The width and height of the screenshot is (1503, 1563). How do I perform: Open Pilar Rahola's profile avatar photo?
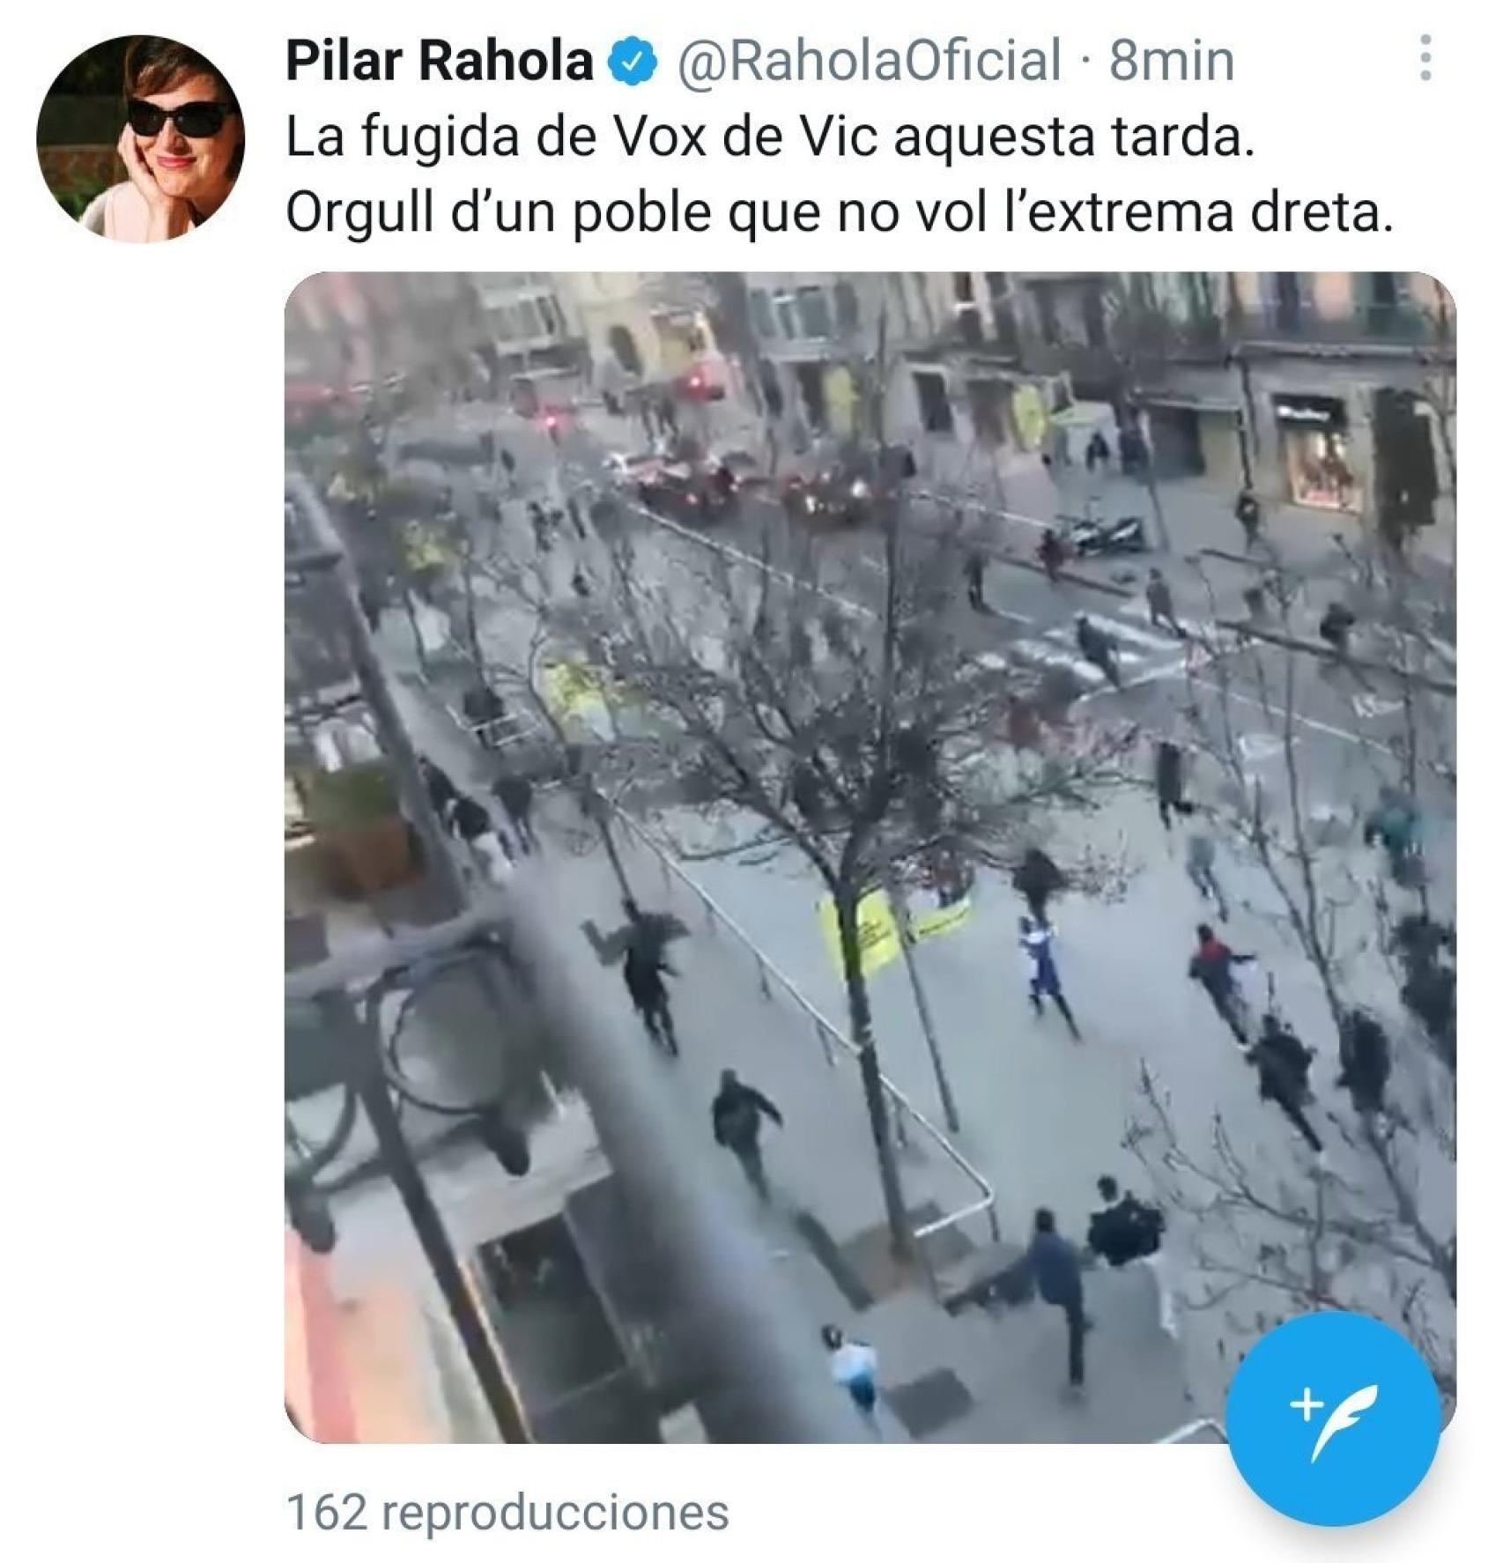[x=141, y=138]
